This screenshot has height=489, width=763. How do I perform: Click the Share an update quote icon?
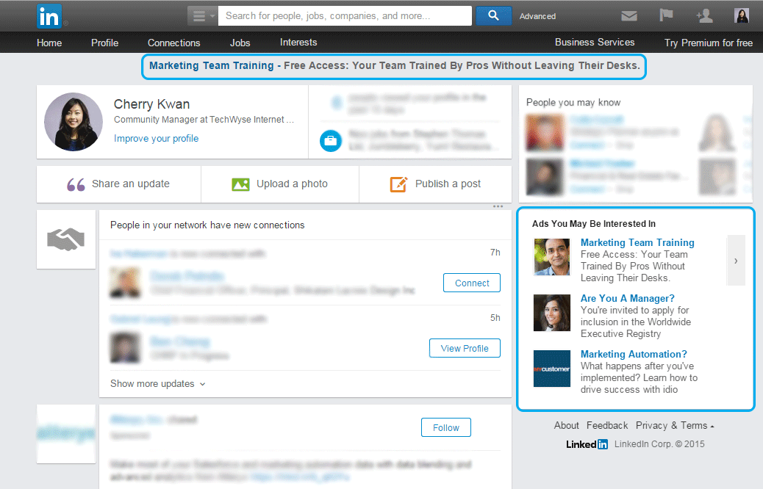click(x=76, y=184)
